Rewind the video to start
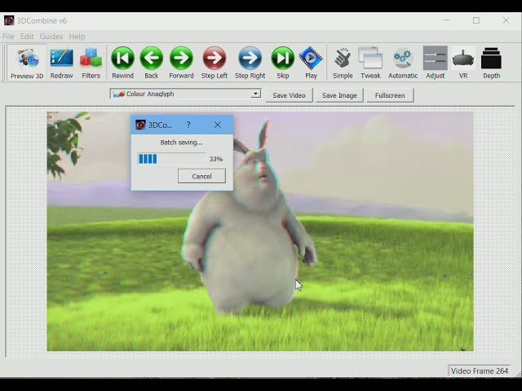The image size is (522, 391). tap(122, 63)
